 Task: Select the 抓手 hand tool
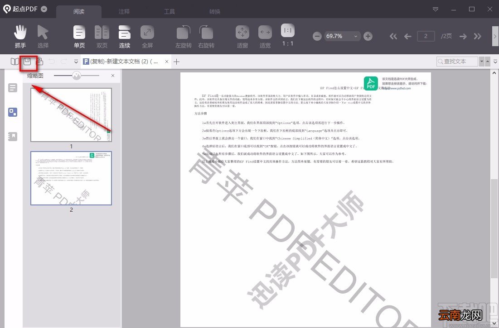point(20,36)
